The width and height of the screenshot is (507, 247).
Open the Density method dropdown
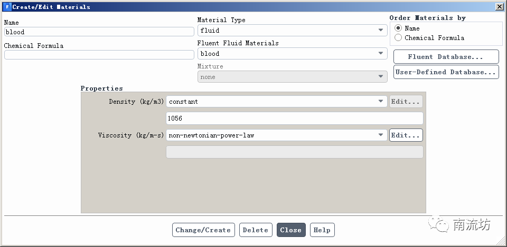click(277, 102)
